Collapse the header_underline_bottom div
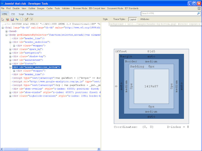The width and height of the screenshot is (202, 151). 10,67
